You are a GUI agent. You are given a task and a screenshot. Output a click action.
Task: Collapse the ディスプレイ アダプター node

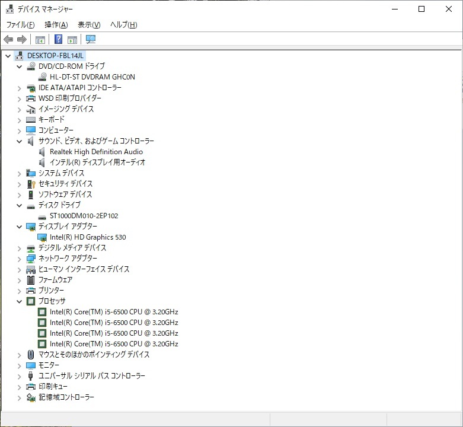20,227
